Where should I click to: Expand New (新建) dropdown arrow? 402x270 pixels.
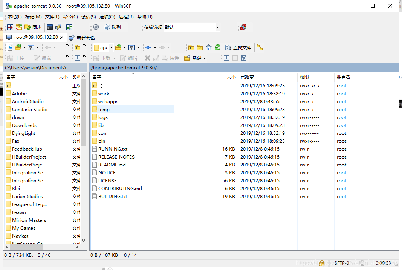click(204, 58)
